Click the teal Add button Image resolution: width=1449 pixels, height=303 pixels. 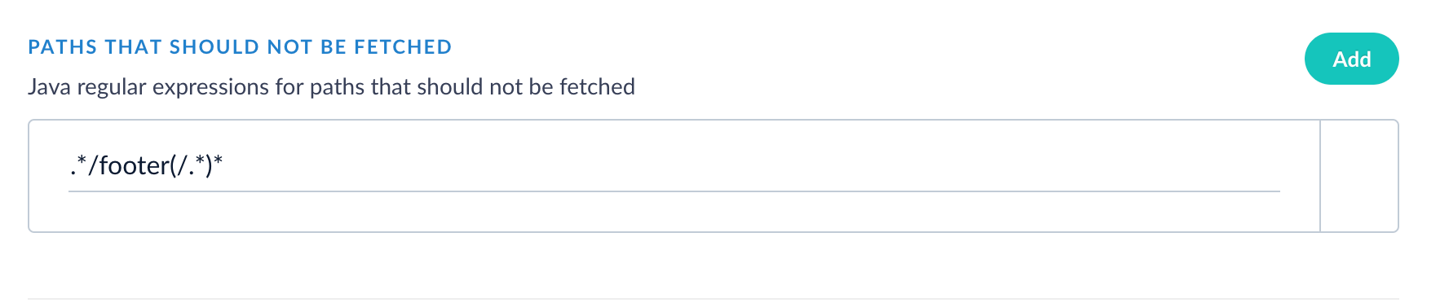(1351, 59)
